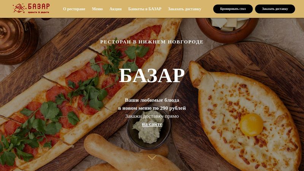
Task: Open Банкеты в БАЗАР from navigation
Action: click(145, 9)
